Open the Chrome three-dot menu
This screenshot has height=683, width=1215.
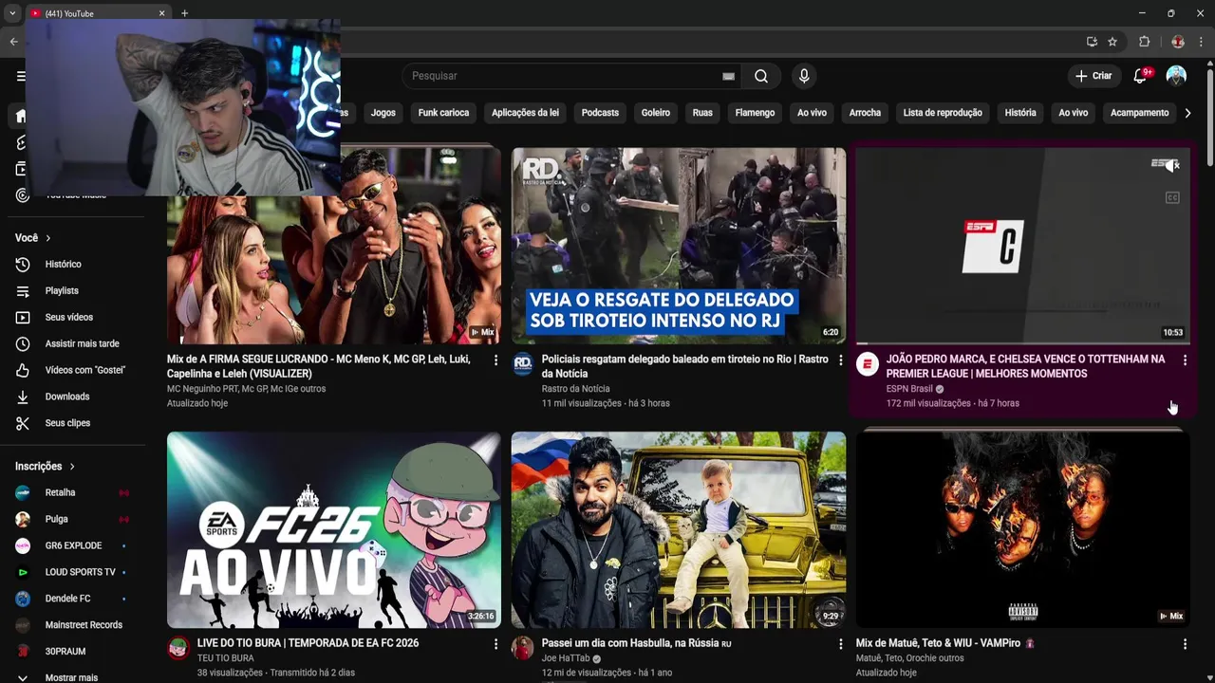point(1203,42)
